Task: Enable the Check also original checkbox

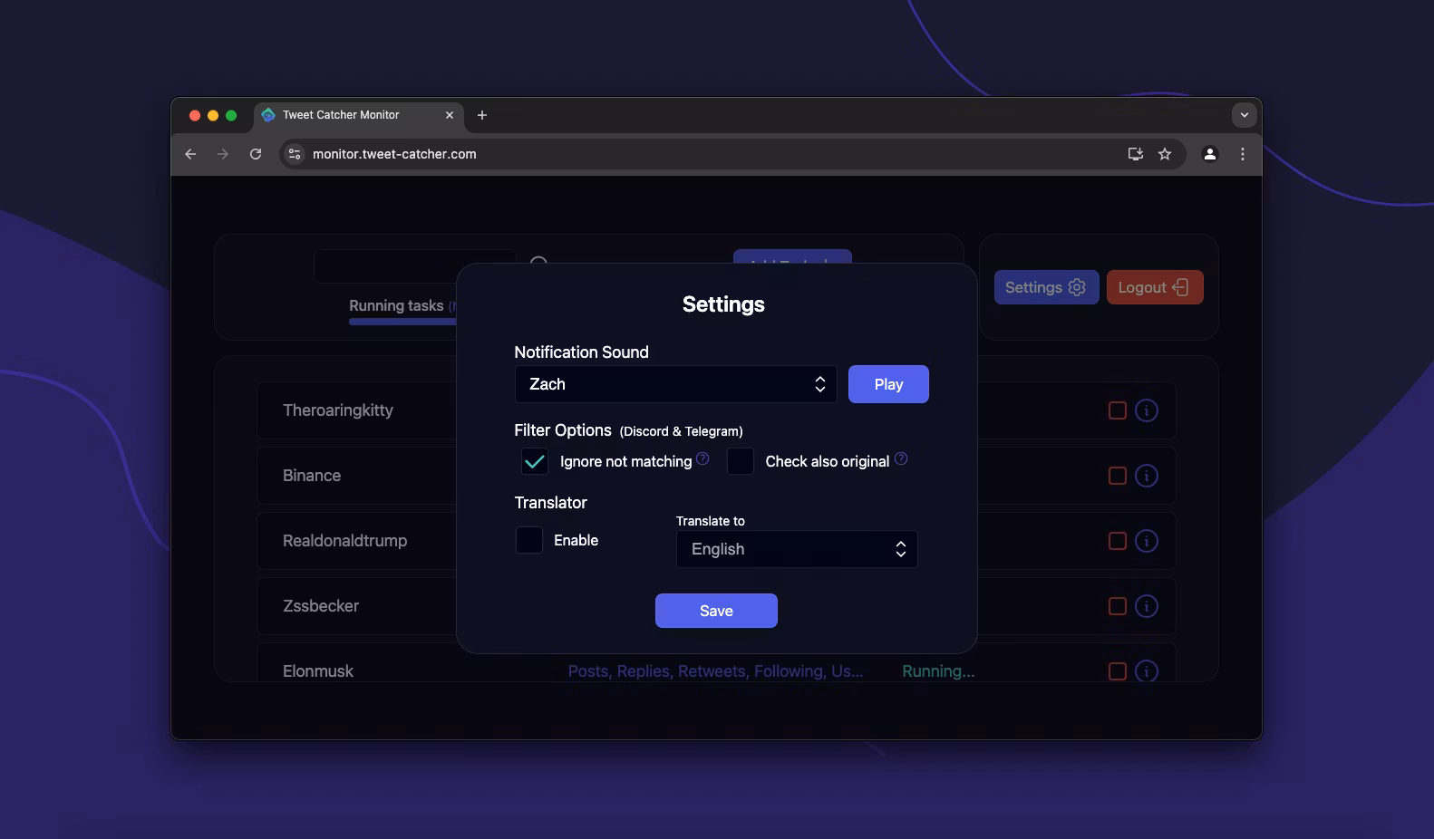Action: [741, 461]
